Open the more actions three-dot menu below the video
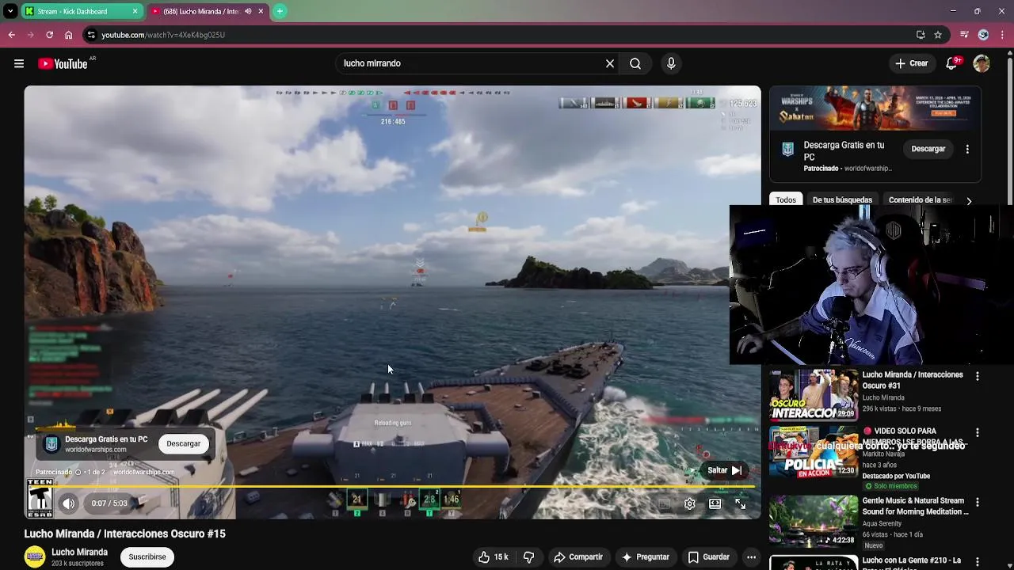This screenshot has height=570, width=1014. (x=751, y=557)
